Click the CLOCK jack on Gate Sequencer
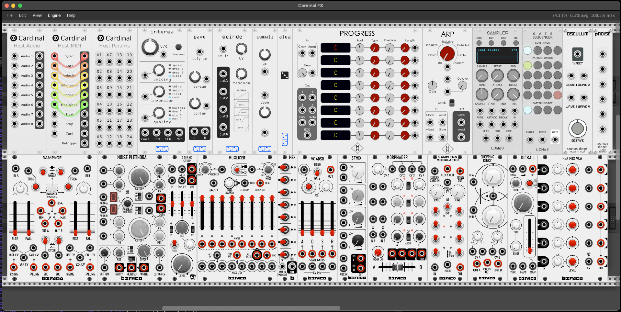The width and height of the screenshot is (621, 312). coord(530,140)
